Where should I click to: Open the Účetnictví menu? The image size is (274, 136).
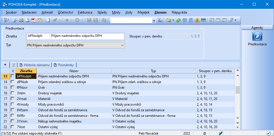pyautogui.click(x=66, y=12)
